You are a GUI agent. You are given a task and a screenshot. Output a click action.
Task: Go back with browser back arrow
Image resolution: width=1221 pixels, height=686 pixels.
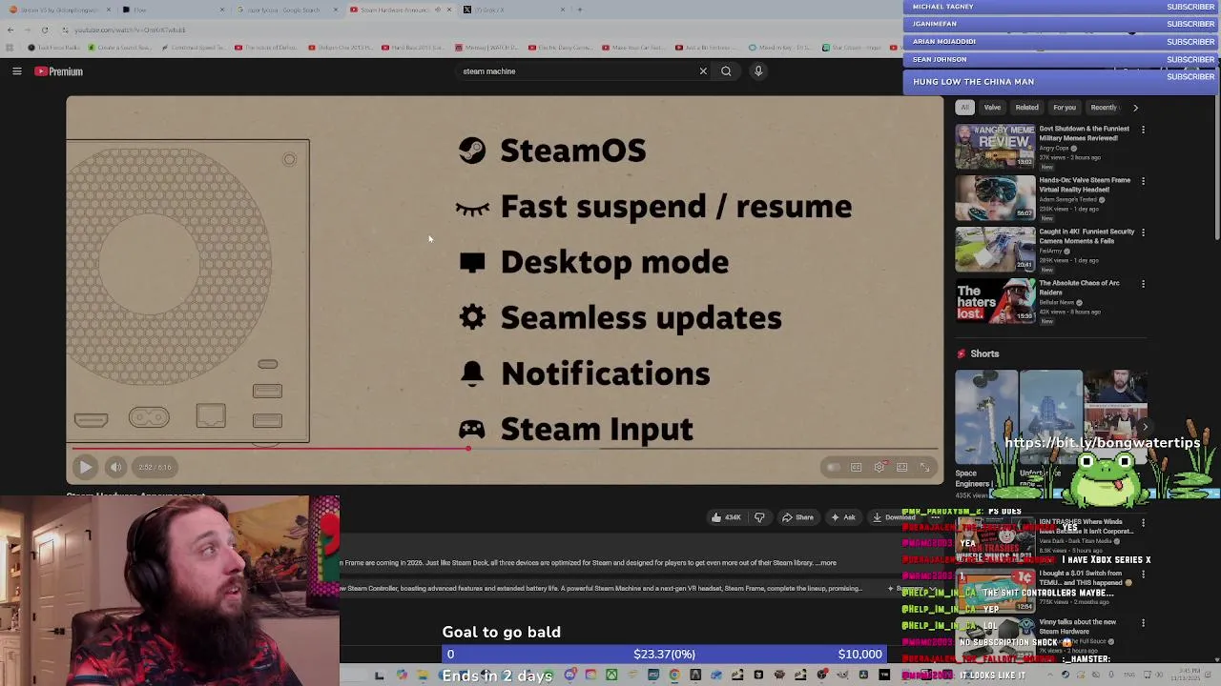(x=10, y=30)
